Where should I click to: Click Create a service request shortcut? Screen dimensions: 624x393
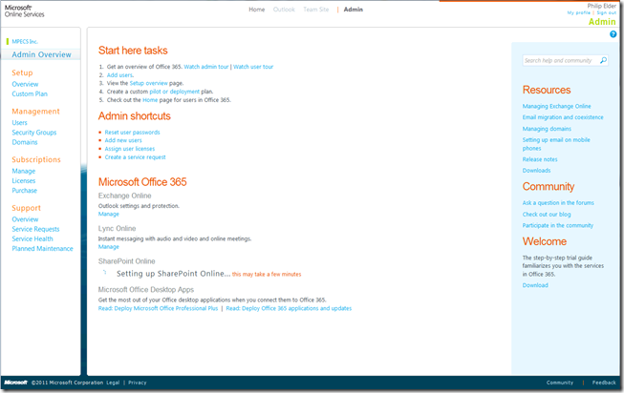click(x=135, y=157)
